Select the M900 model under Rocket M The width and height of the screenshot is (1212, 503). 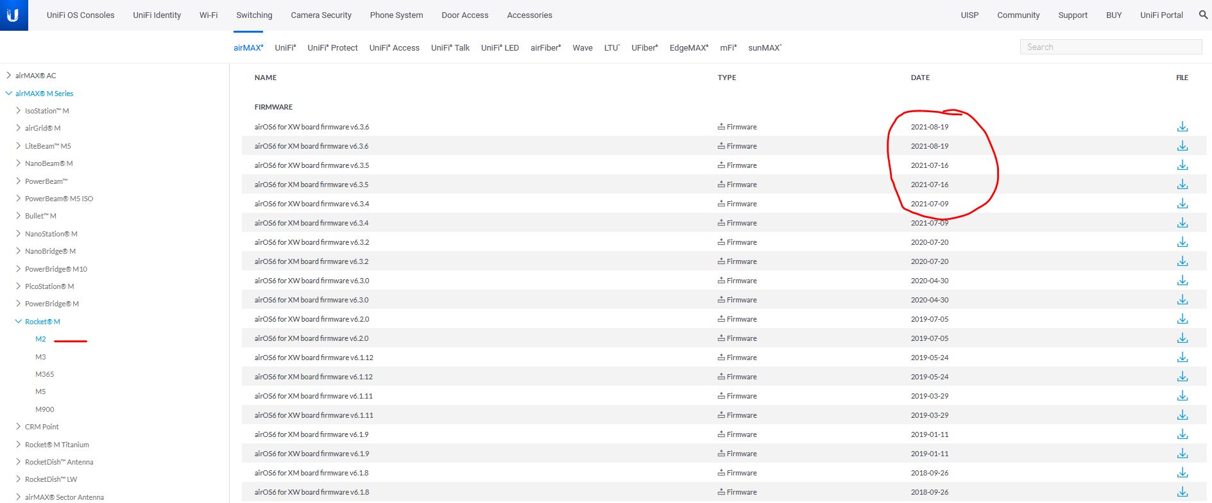coord(44,409)
